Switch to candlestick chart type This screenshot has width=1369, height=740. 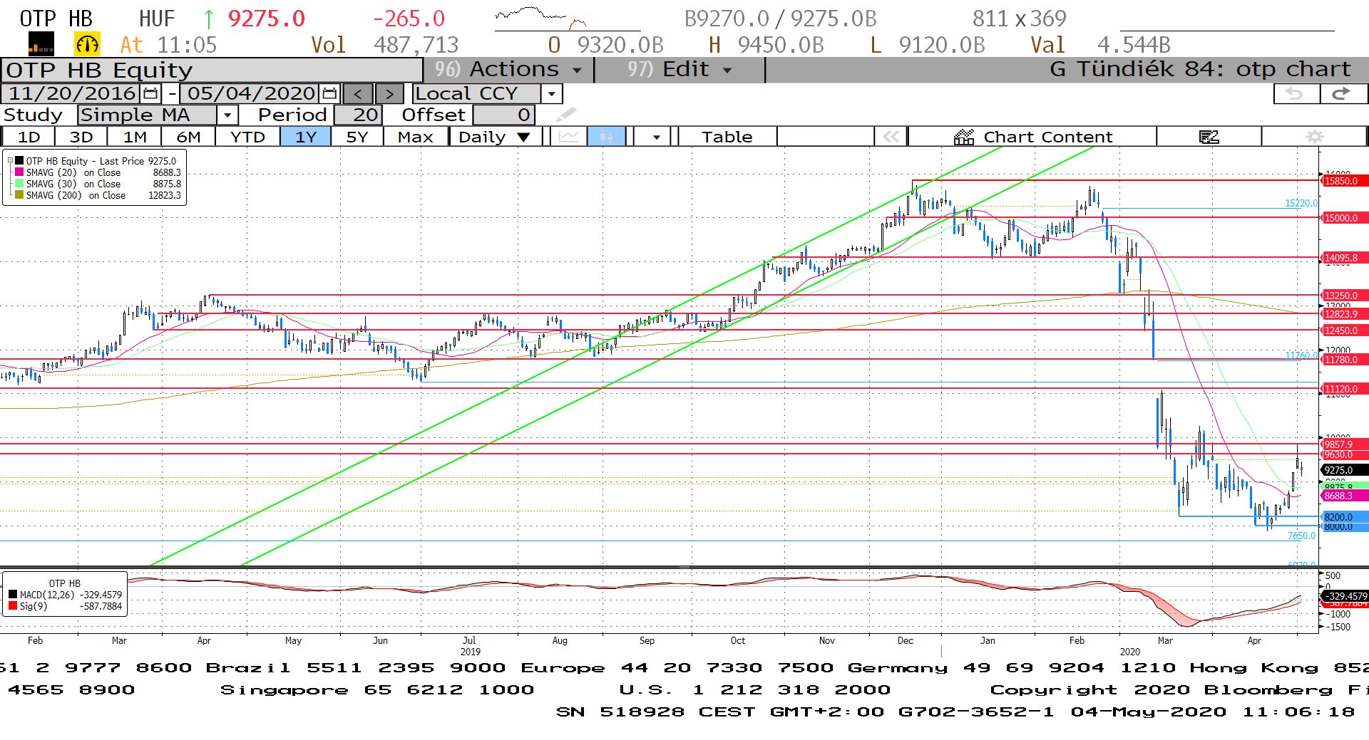[x=606, y=137]
